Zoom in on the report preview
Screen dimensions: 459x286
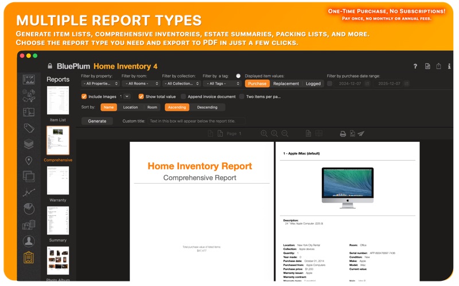click(x=264, y=133)
